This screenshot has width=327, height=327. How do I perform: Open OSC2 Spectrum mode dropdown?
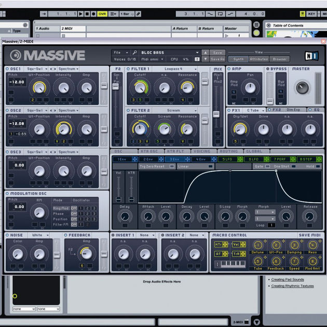[68, 111]
